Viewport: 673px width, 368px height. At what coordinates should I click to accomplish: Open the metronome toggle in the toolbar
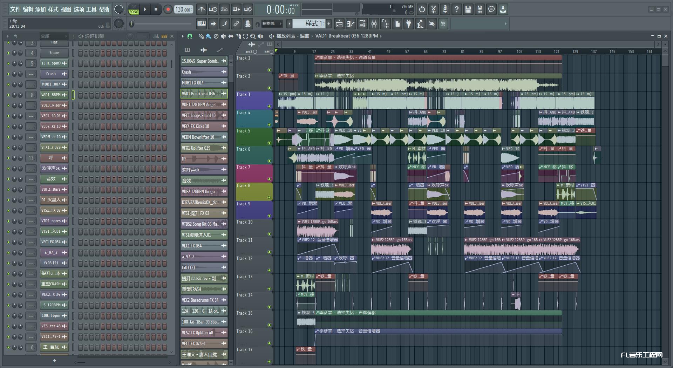[x=202, y=9]
